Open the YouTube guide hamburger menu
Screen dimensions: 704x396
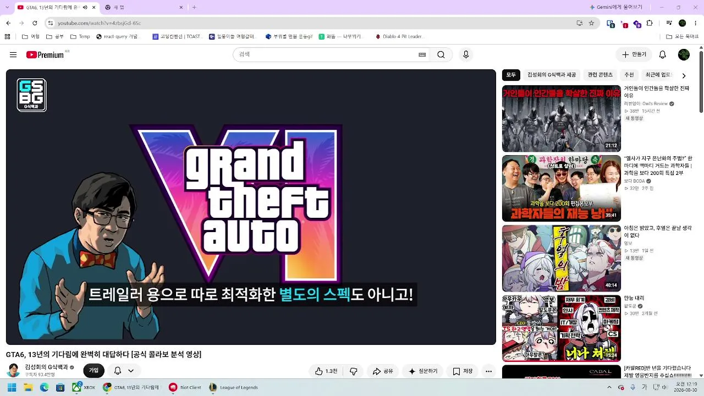pos(13,54)
